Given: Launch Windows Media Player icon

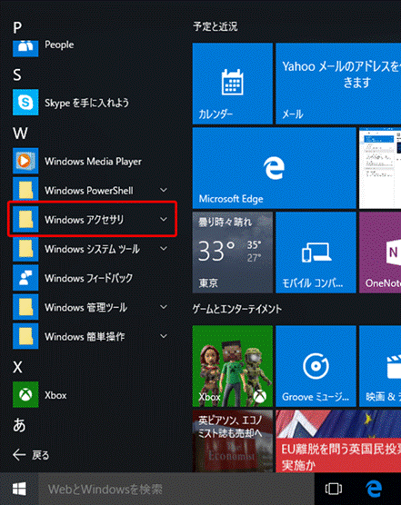Looking at the screenshot, I should pyautogui.click(x=25, y=161).
